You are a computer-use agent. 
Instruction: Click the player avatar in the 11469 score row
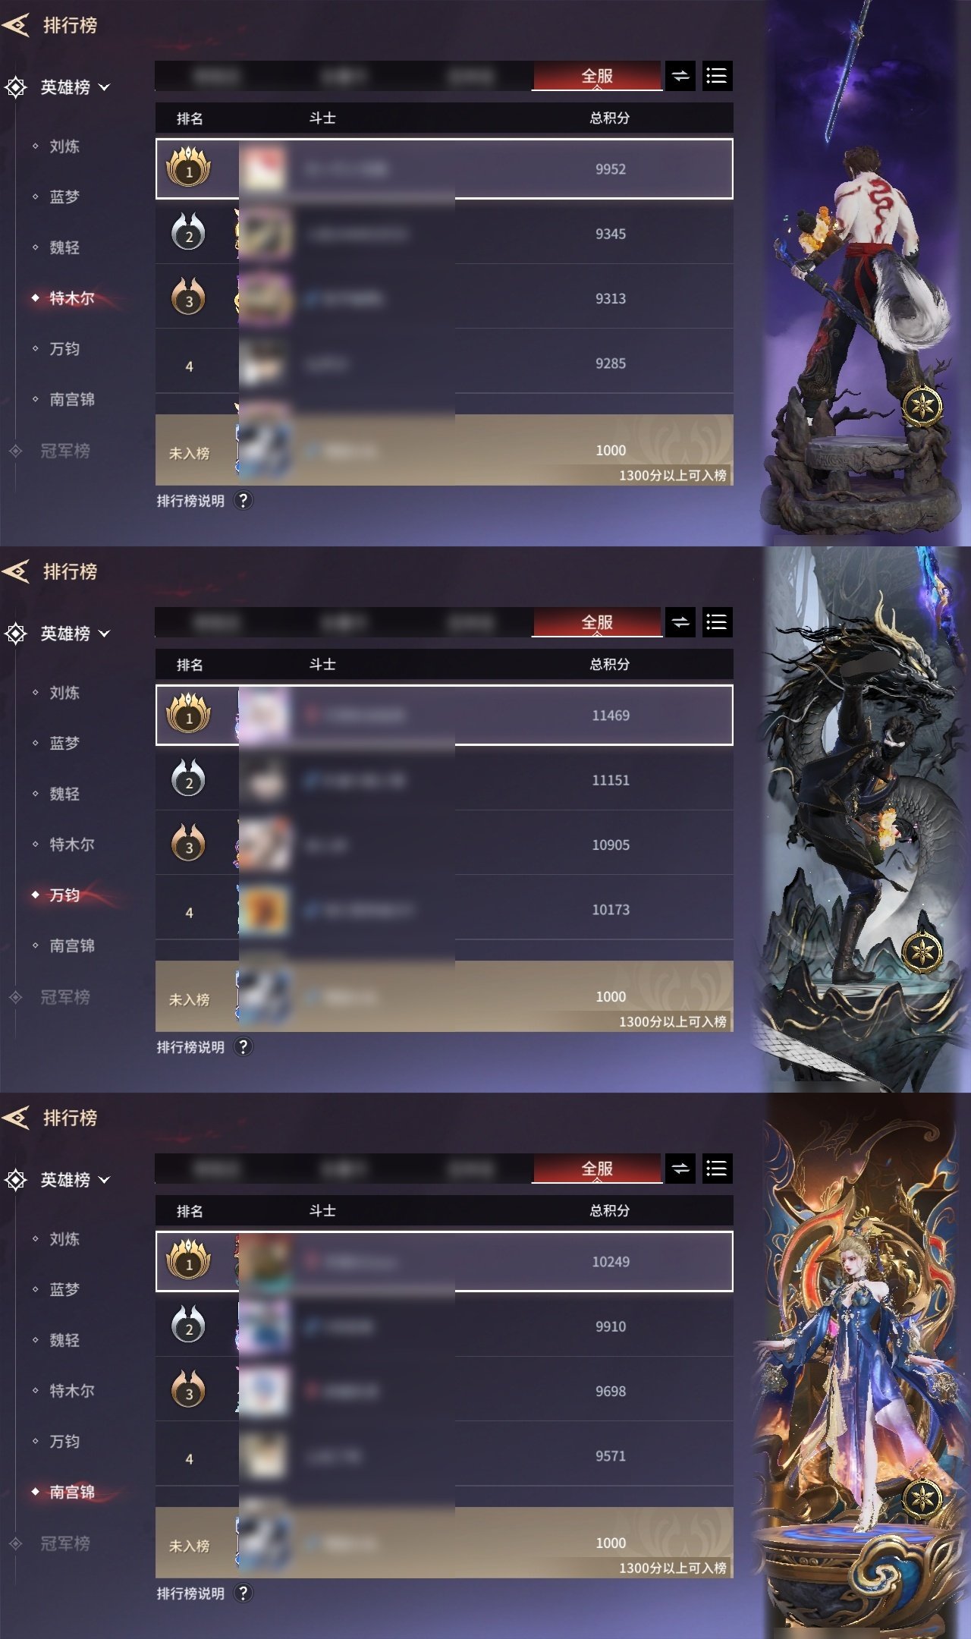point(263,715)
